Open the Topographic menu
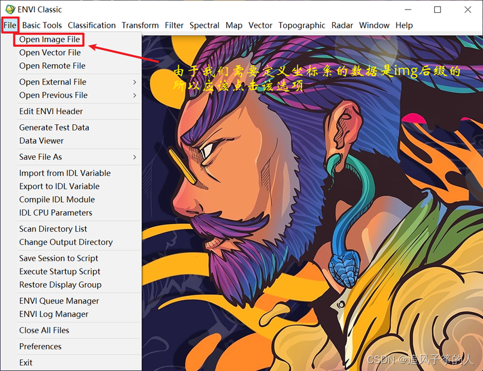The height and width of the screenshot is (371, 483). 302,25
